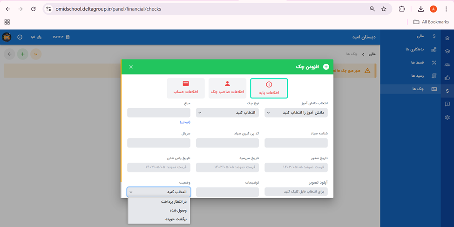Switch to the اطلاعات صاحب چک tab
The image size is (454, 227).
tap(227, 88)
